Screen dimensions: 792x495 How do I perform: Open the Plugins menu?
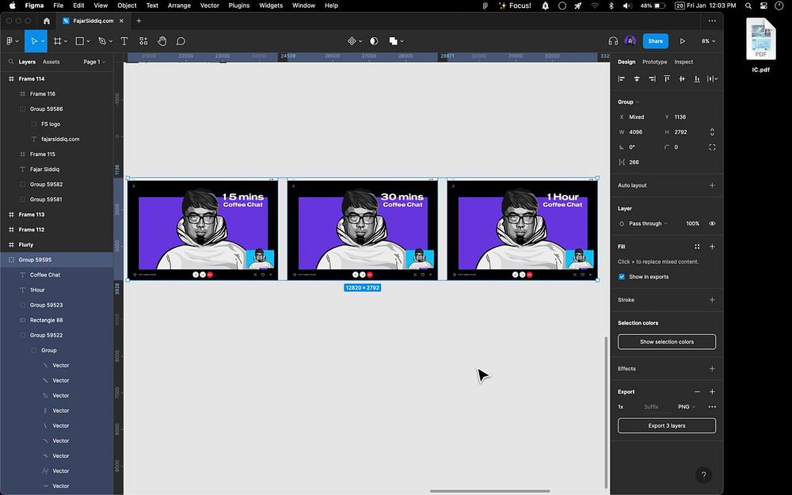pyautogui.click(x=239, y=6)
